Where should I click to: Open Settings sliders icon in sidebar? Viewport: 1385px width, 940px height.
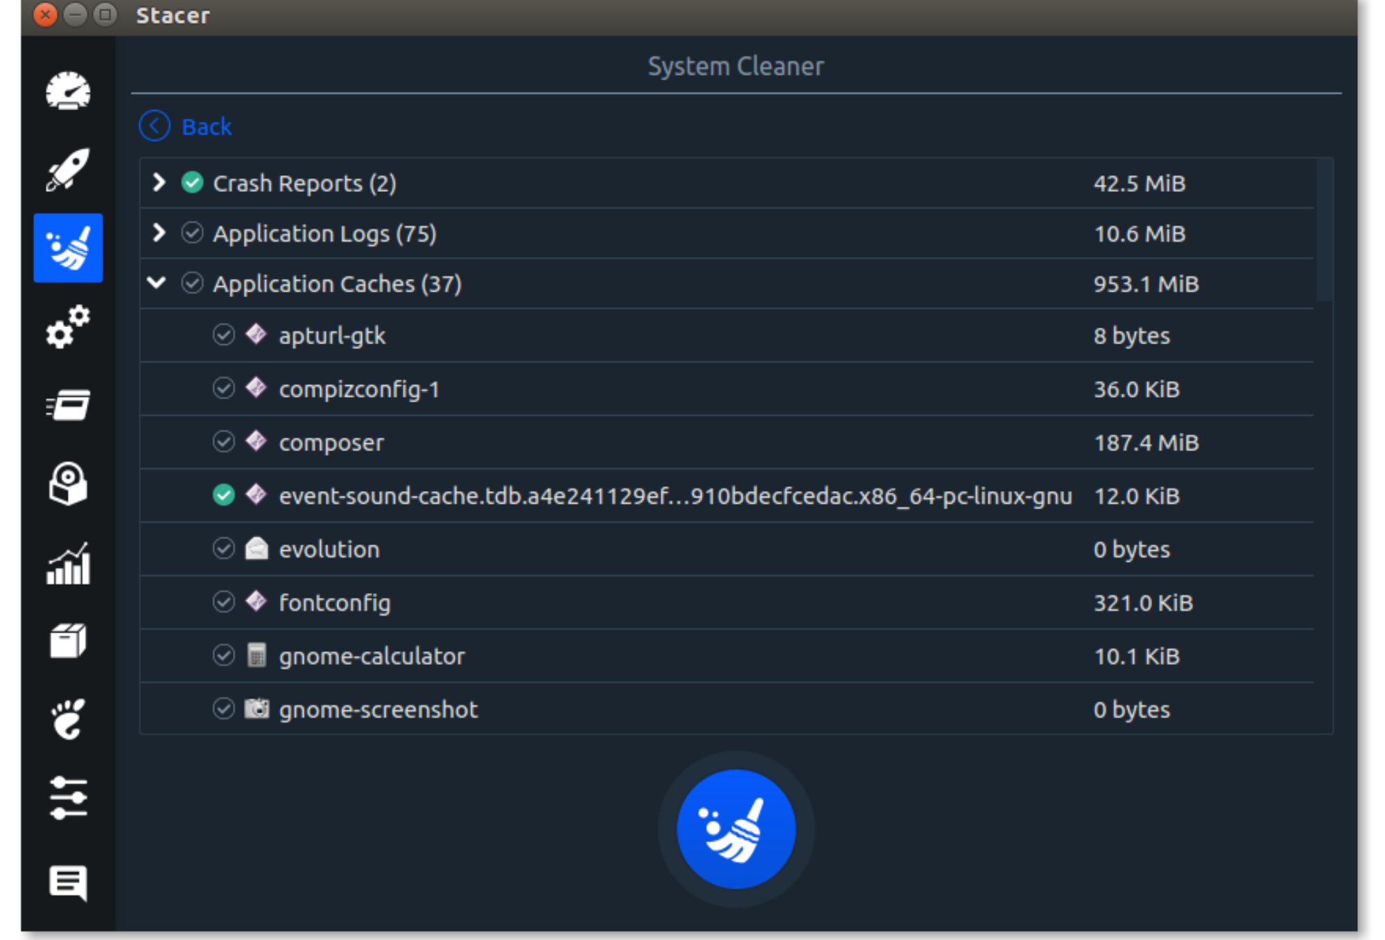pos(68,798)
